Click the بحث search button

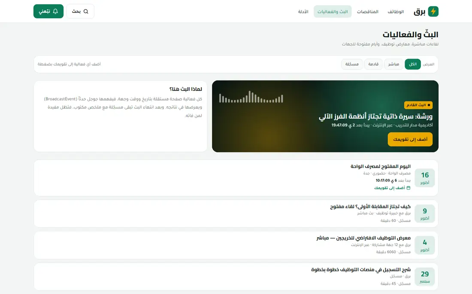click(80, 12)
